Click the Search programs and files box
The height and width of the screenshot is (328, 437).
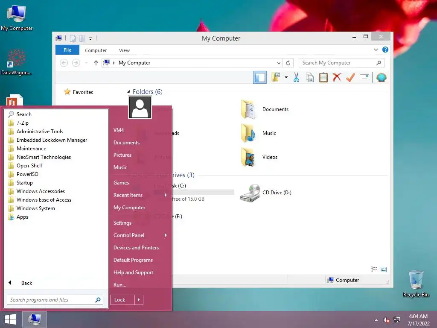(x=55, y=300)
